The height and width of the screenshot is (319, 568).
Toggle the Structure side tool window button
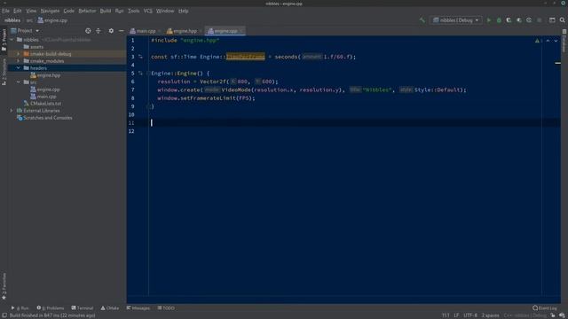click(x=4, y=72)
